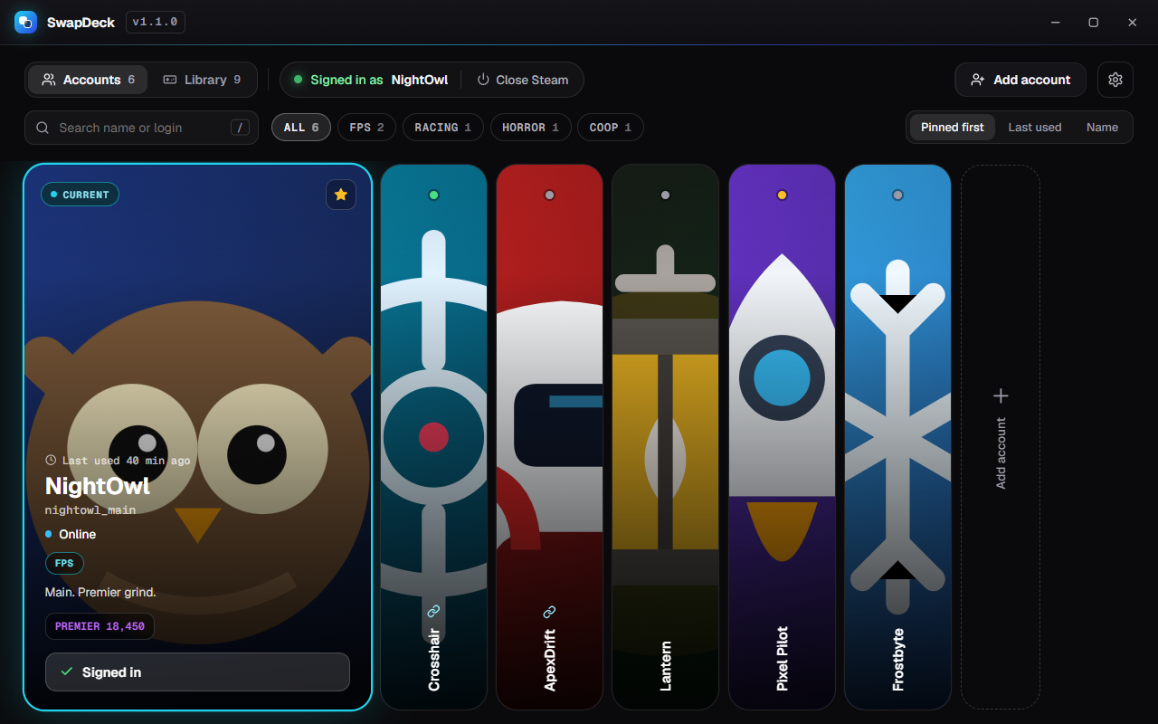Click the clock icon beside Last used
Viewport: 1158px width, 724px height.
click(x=51, y=461)
